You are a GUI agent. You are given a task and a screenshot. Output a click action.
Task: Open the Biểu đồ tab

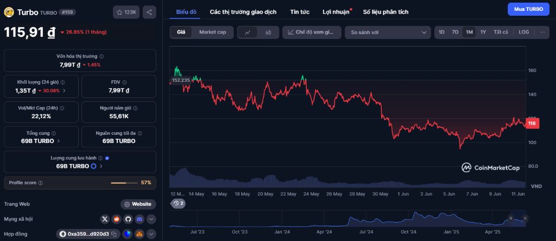(x=186, y=12)
